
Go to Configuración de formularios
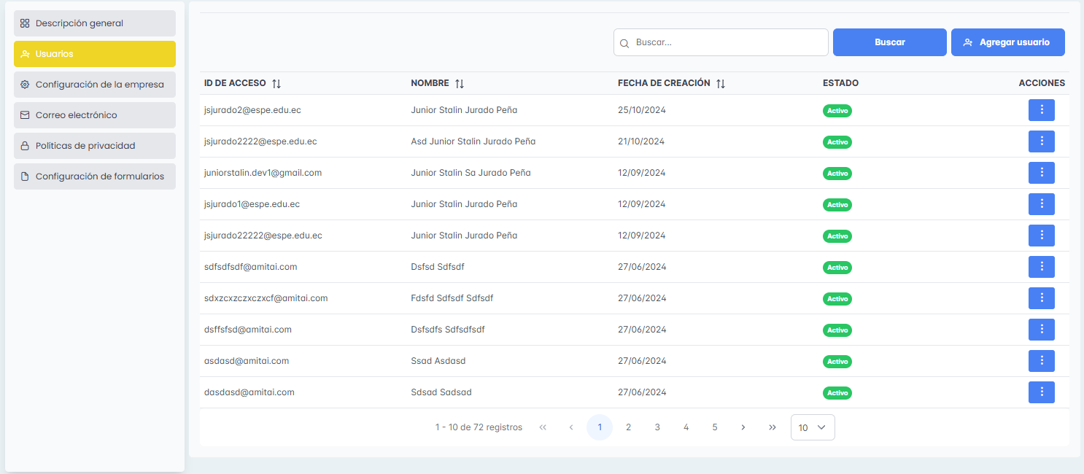point(95,176)
